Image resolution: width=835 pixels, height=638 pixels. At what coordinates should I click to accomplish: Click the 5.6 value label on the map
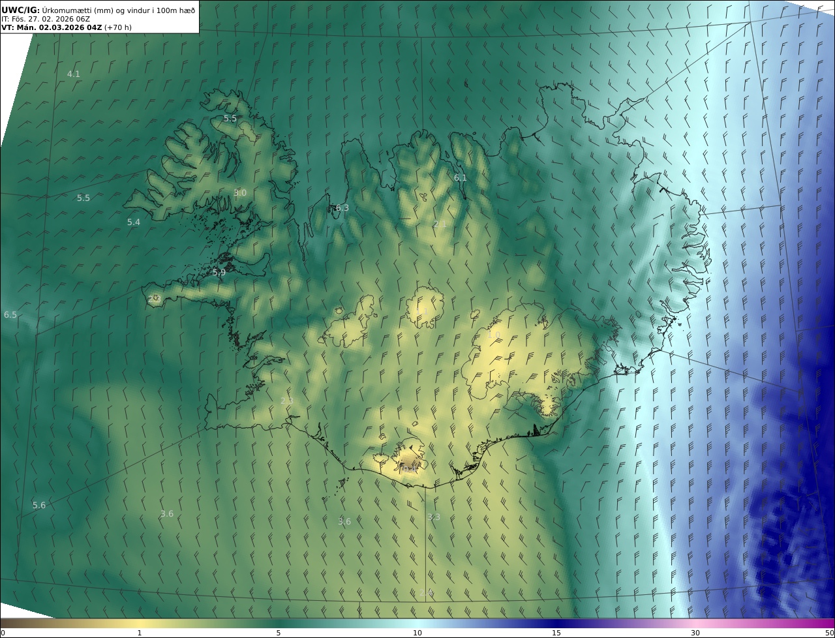pyautogui.click(x=39, y=506)
